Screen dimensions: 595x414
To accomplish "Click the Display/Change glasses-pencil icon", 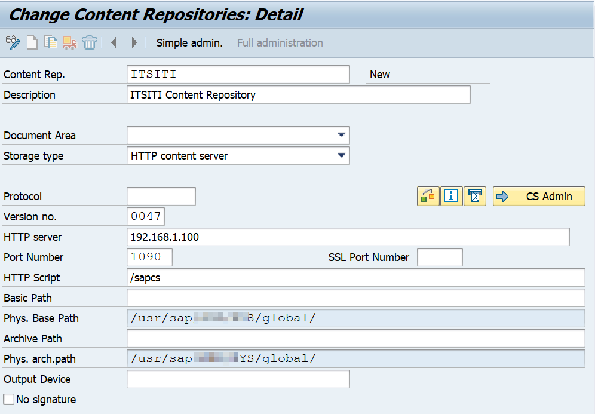I will 13,42.
